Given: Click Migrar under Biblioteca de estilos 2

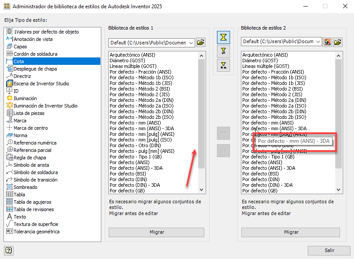Looking at the screenshot, I should point(291,232).
